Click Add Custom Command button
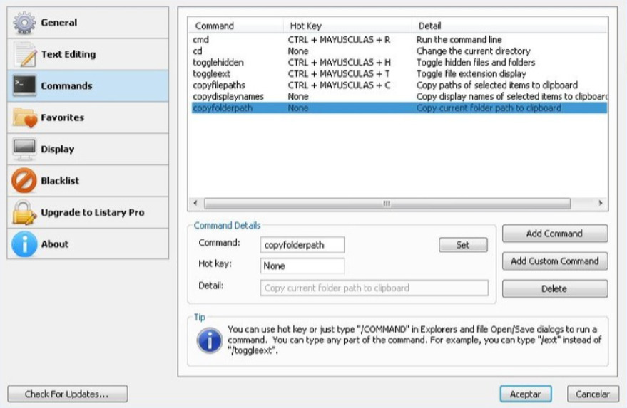The image size is (627, 408). point(555,261)
